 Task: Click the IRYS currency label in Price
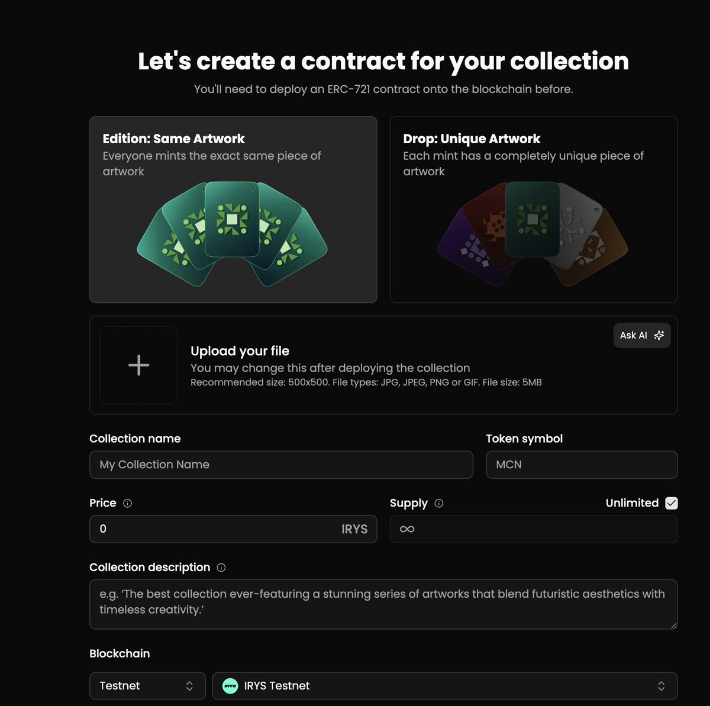354,529
